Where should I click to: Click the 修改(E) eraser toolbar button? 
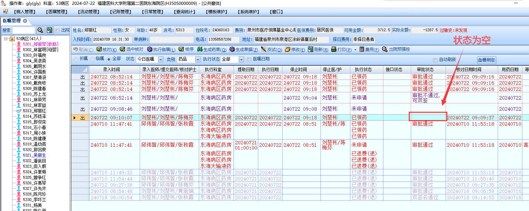pyautogui.click(x=295, y=50)
